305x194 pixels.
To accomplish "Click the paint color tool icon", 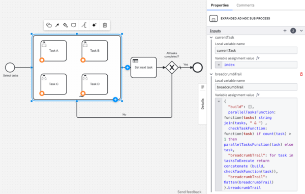I will click(x=65, y=25).
